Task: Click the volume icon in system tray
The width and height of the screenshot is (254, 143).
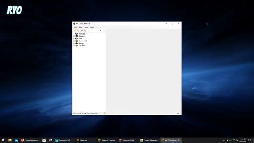Action: [237, 140]
